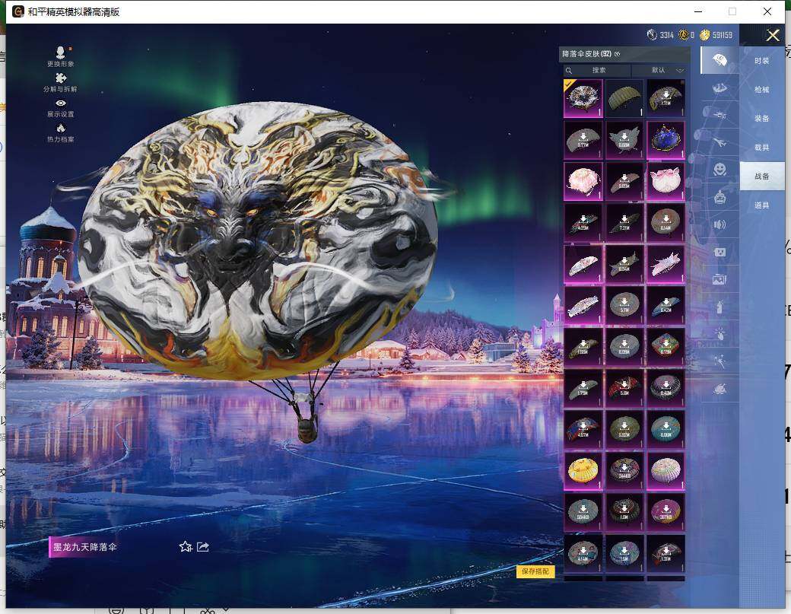Select the pink flower parachute thumbnail
Viewport: 791px width, 614px height.
(x=583, y=181)
